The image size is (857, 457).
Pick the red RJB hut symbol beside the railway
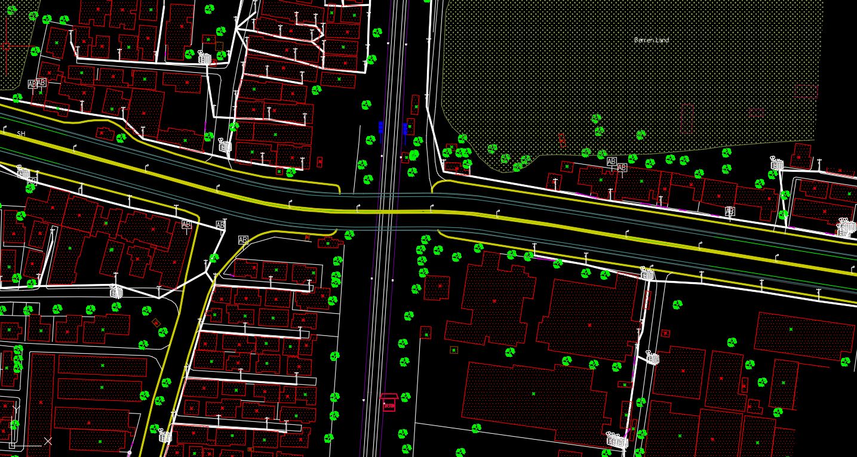point(389,402)
